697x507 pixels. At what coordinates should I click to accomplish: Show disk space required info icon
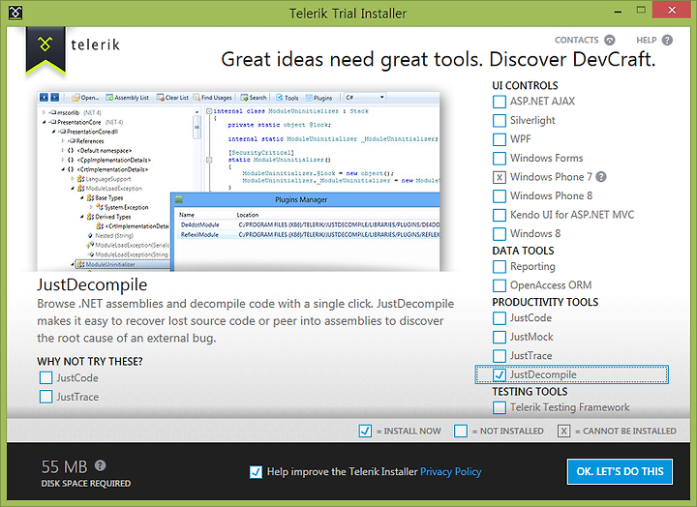(101, 465)
